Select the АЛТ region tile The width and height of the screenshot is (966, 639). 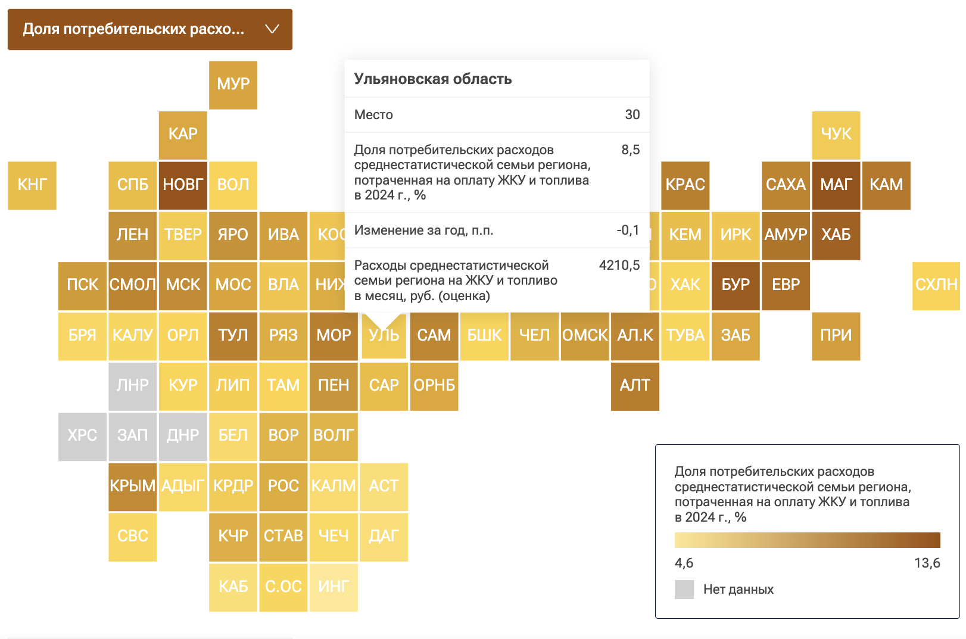[x=635, y=386]
